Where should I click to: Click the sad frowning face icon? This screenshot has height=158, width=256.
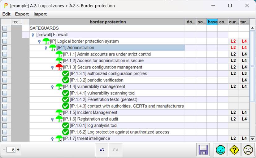click(x=248, y=150)
